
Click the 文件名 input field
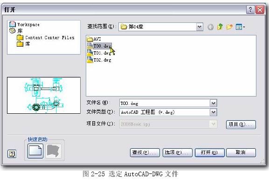165,104
